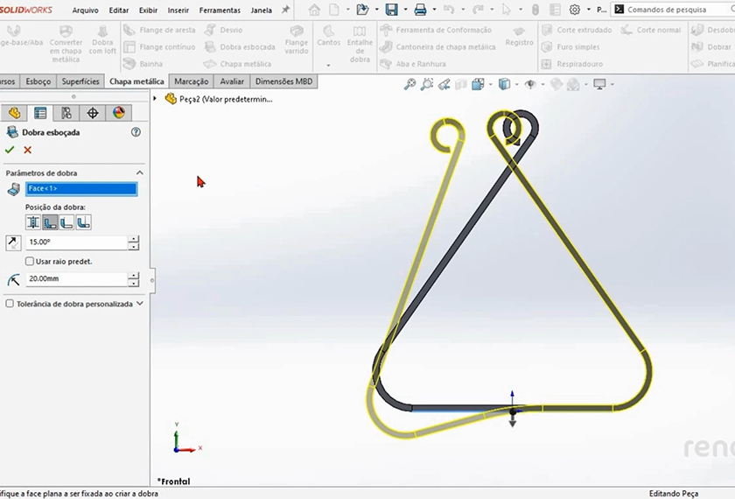Click the print icon in top toolbar

pyautogui.click(x=420, y=10)
